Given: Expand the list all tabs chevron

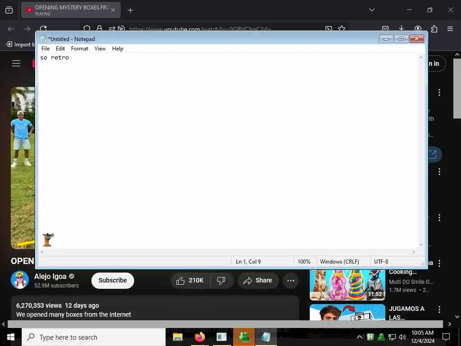Looking at the screenshot, I should [x=371, y=10].
